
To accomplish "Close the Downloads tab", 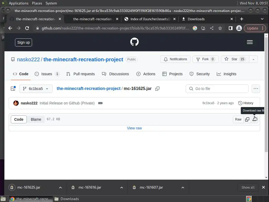I will [232, 19].
